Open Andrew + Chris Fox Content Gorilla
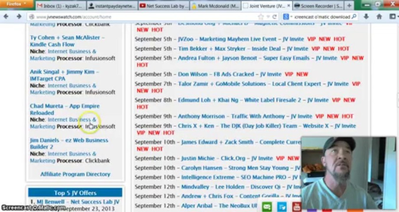This screenshot has height=212, width=399. 241,196
